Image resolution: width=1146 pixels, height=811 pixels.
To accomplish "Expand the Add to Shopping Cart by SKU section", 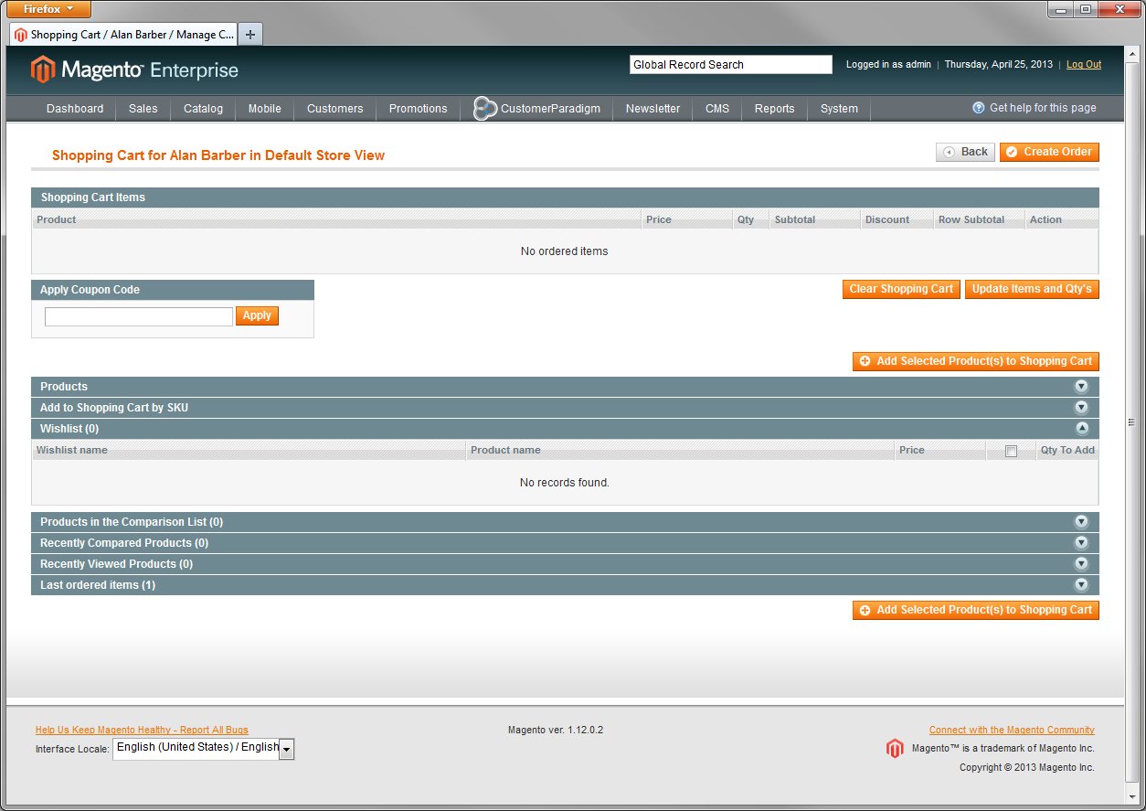I will (x=1081, y=408).
